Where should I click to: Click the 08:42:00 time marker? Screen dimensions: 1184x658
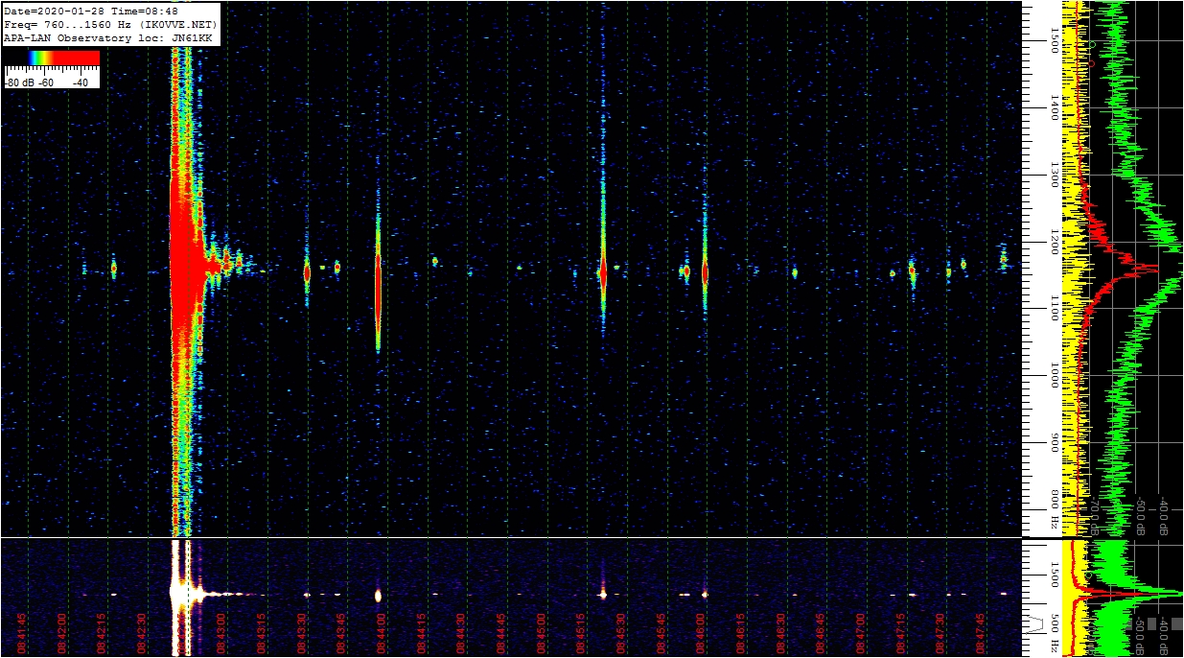click(x=61, y=633)
